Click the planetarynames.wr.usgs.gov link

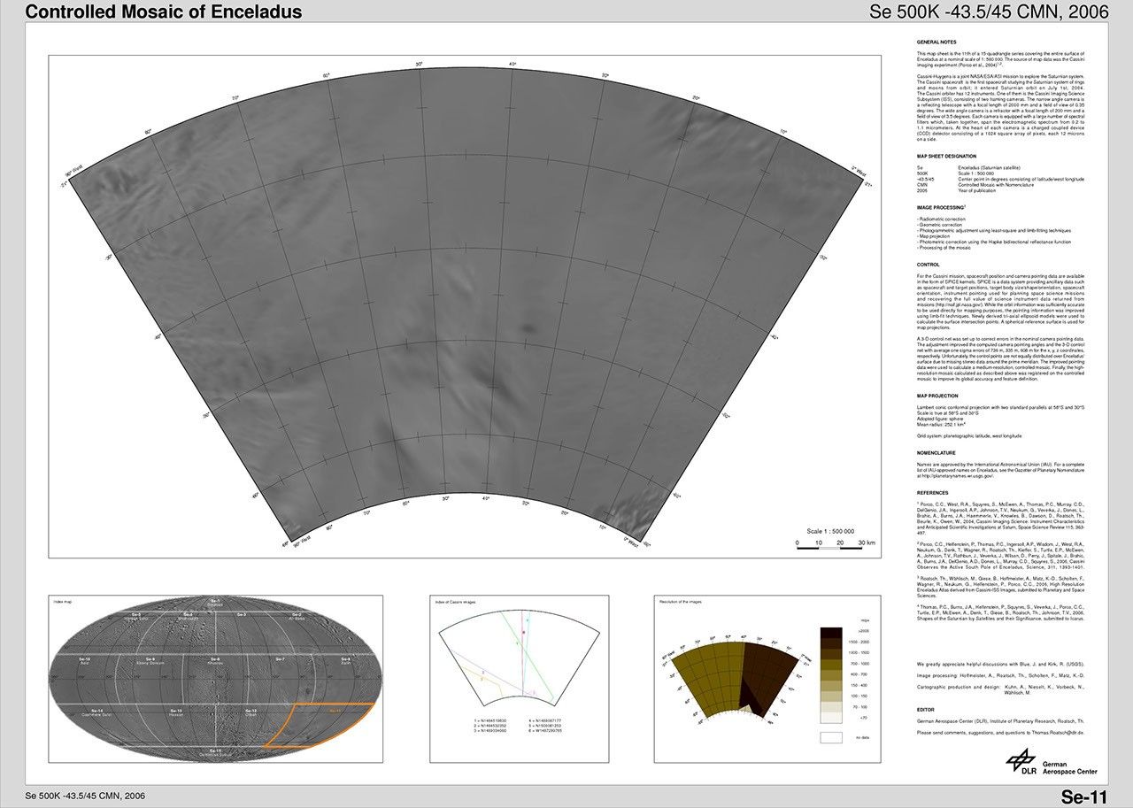pyautogui.click(x=956, y=476)
